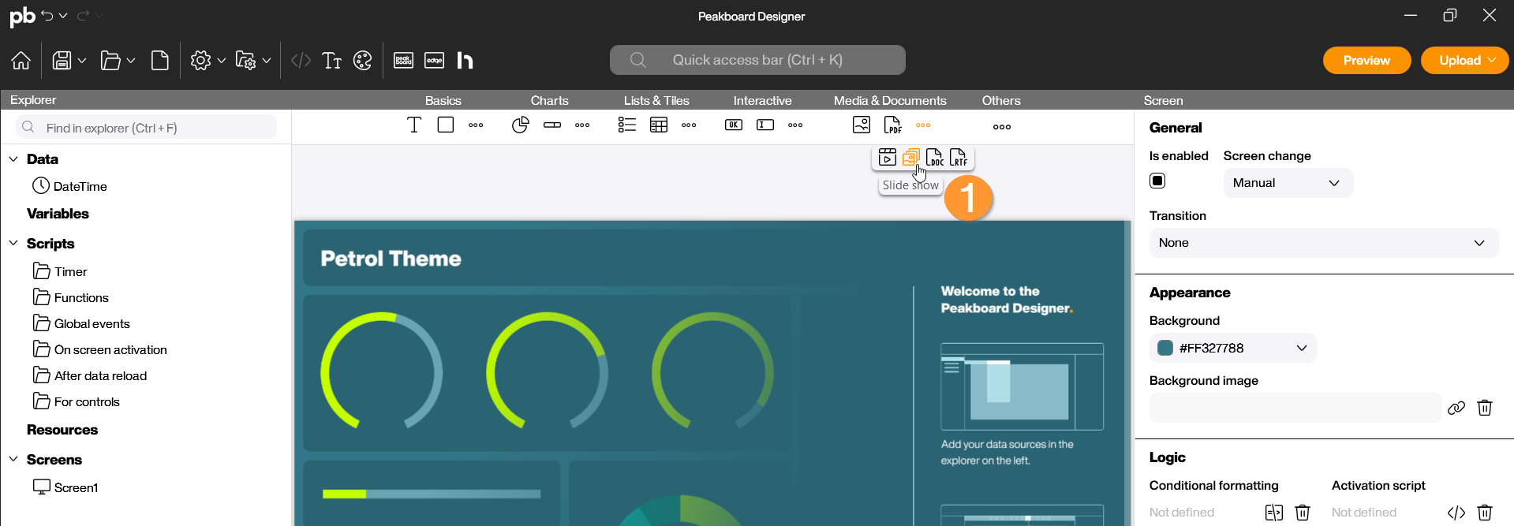Select the PDF control icon
Image resolution: width=1514 pixels, height=526 pixels.
[x=892, y=125]
